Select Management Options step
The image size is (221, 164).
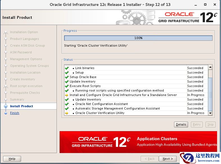click(26, 59)
